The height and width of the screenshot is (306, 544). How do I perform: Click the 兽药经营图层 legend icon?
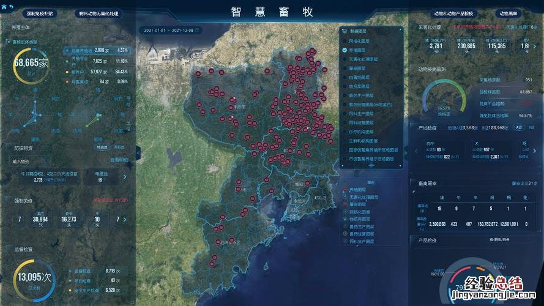345,233
